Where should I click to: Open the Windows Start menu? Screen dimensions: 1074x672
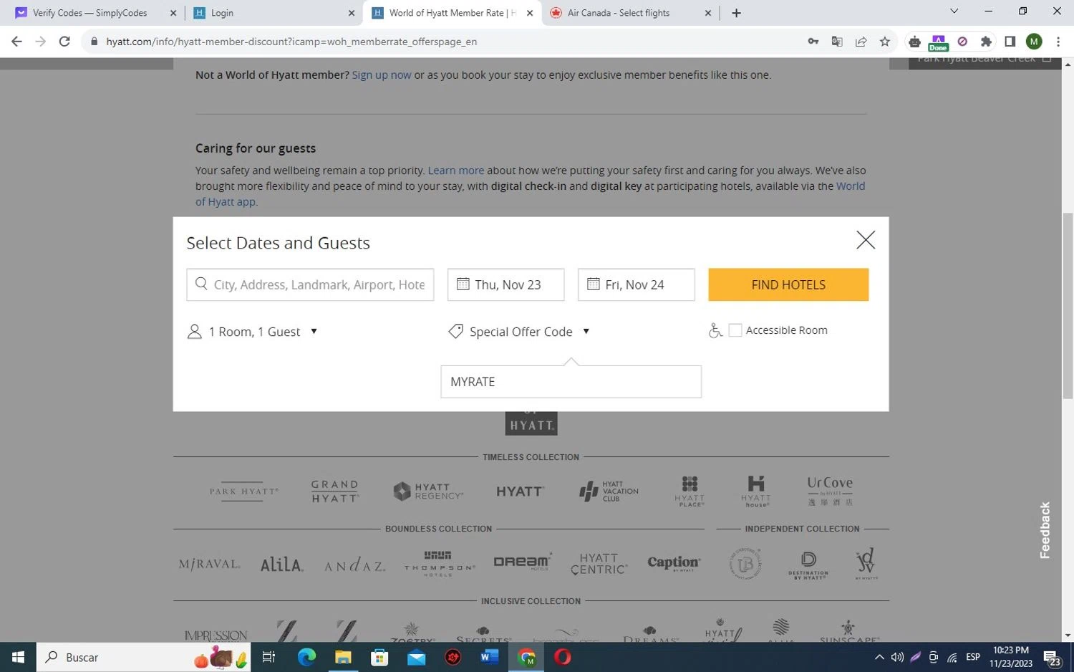click(x=18, y=657)
